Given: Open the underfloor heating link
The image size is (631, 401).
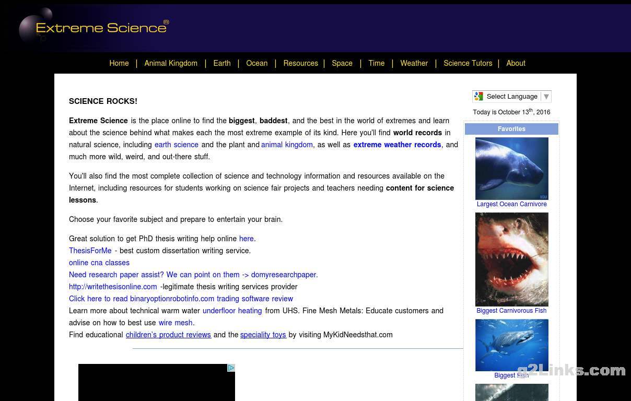Looking at the screenshot, I should click(x=232, y=311).
